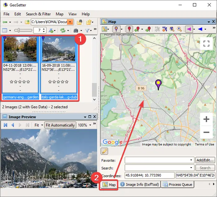This screenshot has width=217, height=197.
Task: Click the funnel filter icon
Action: point(87,30)
